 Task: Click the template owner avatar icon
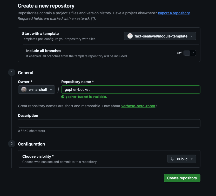click(130, 36)
